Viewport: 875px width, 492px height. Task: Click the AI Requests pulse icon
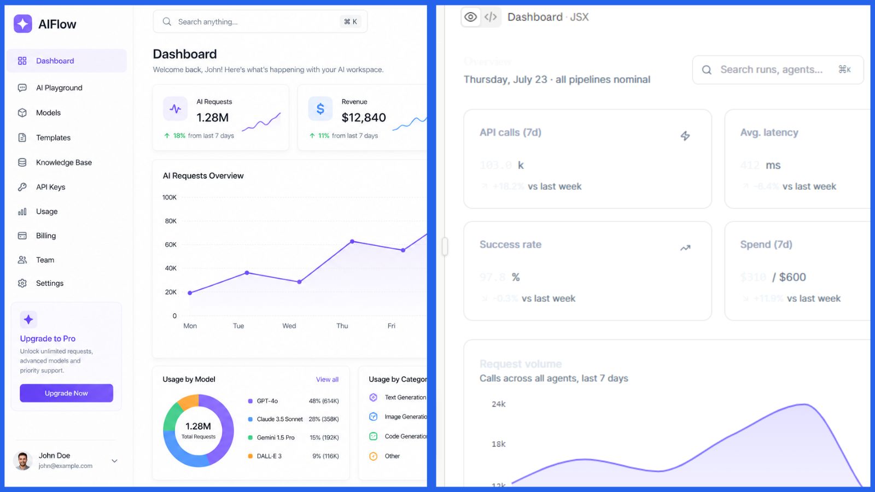pyautogui.click(x=176, y=109)
